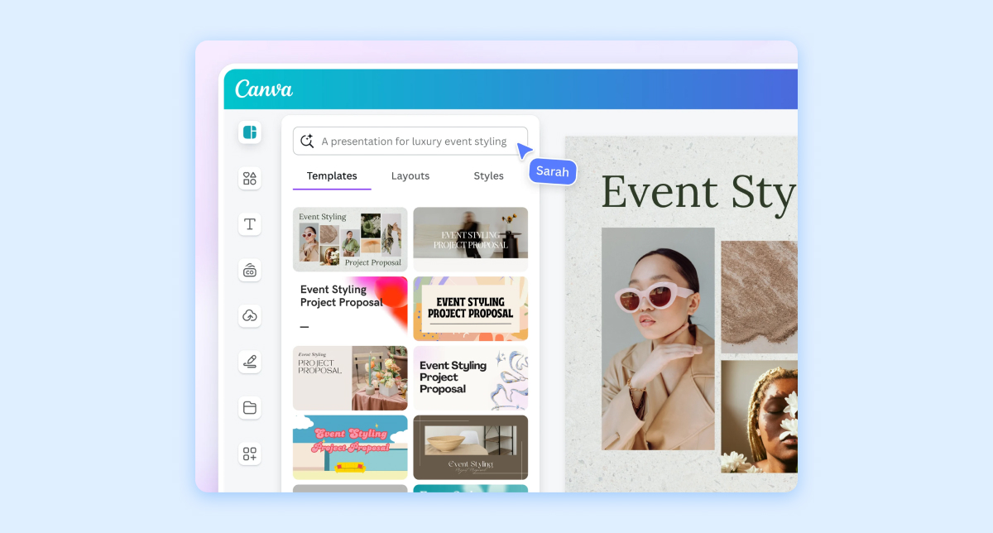This screenshot has height=533, width=993.
Task: Open the Brand hub sidebar icon
Action: (250, 270)
